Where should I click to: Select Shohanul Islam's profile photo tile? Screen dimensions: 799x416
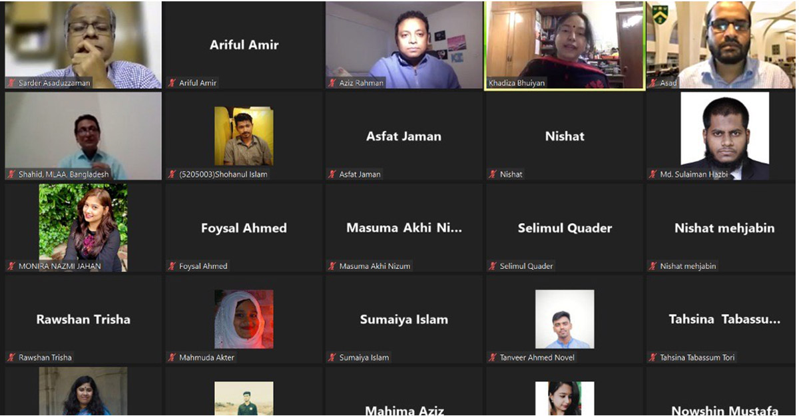click(244, 136)
